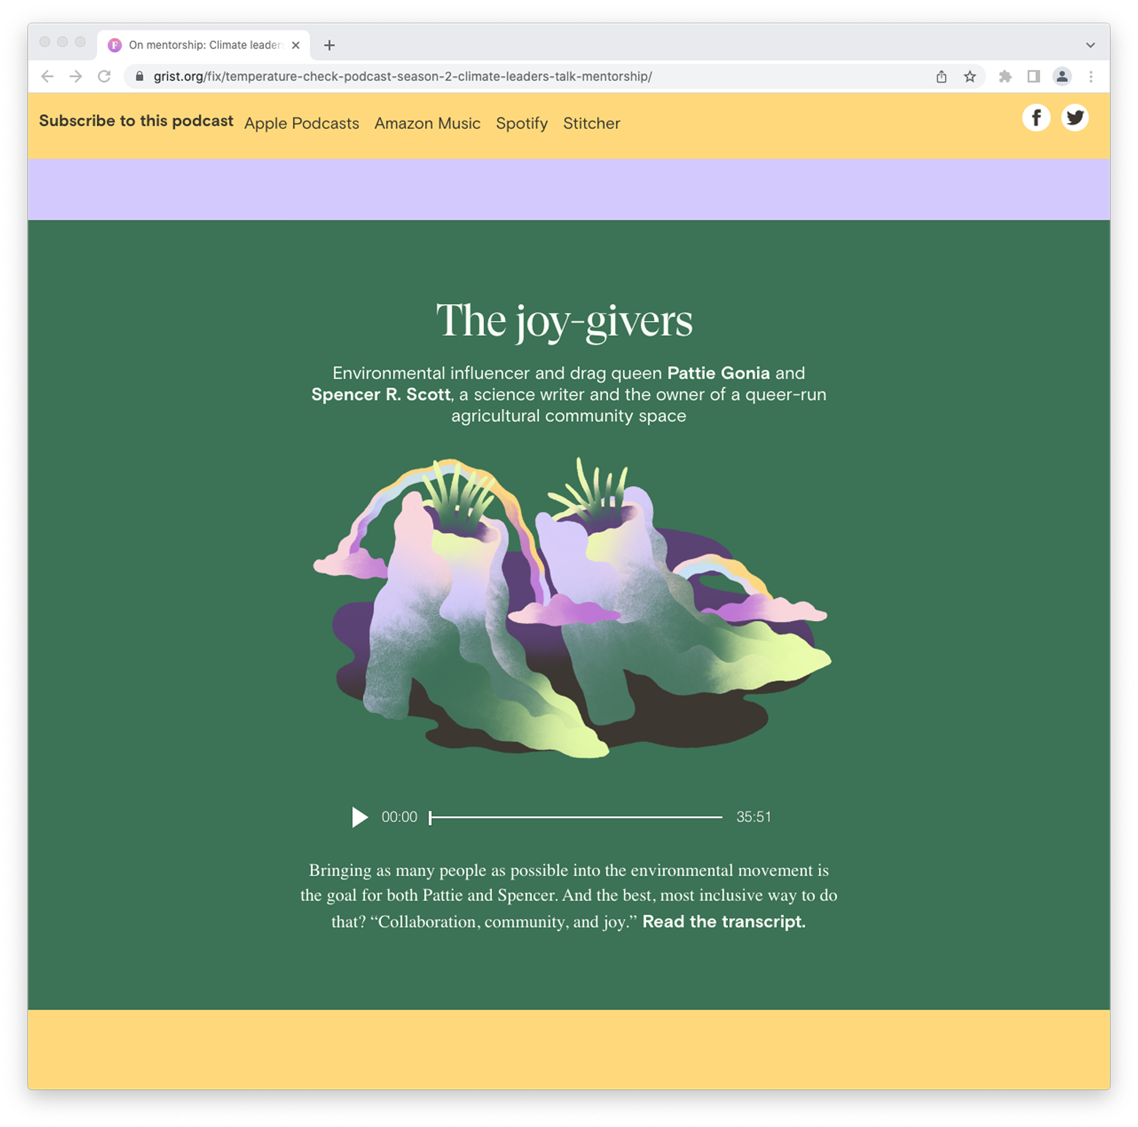Open Stitcher subscription link
Image resolution: width=1138 pixels, height=1127 pixels.
[591, 123]
